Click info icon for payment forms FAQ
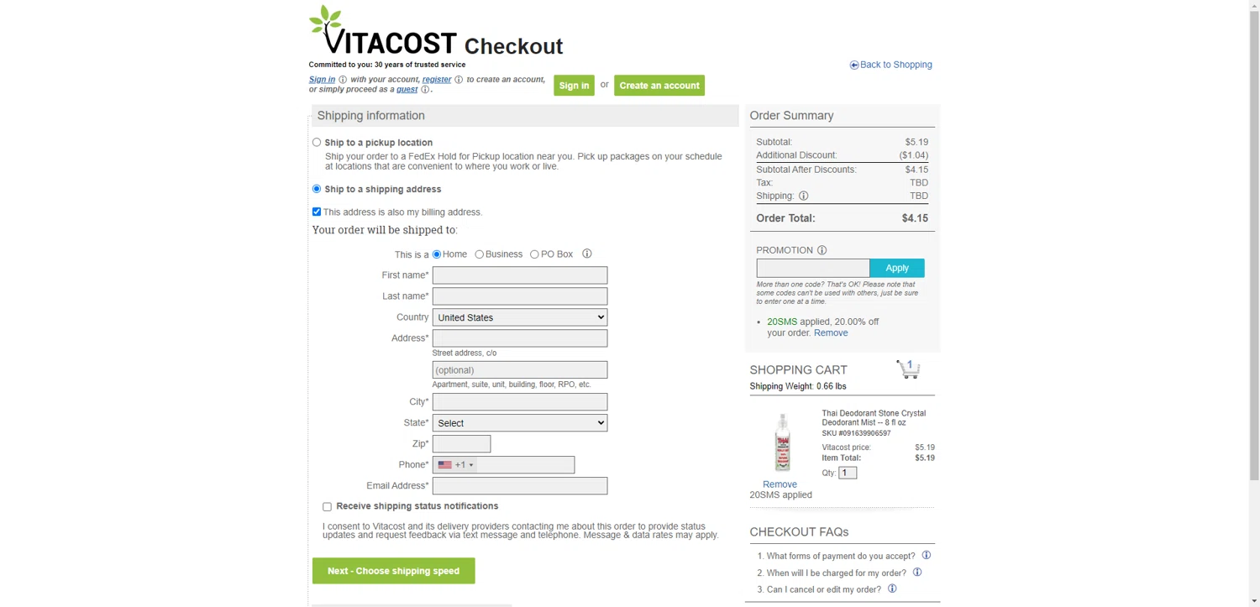 tap(927, 556)
